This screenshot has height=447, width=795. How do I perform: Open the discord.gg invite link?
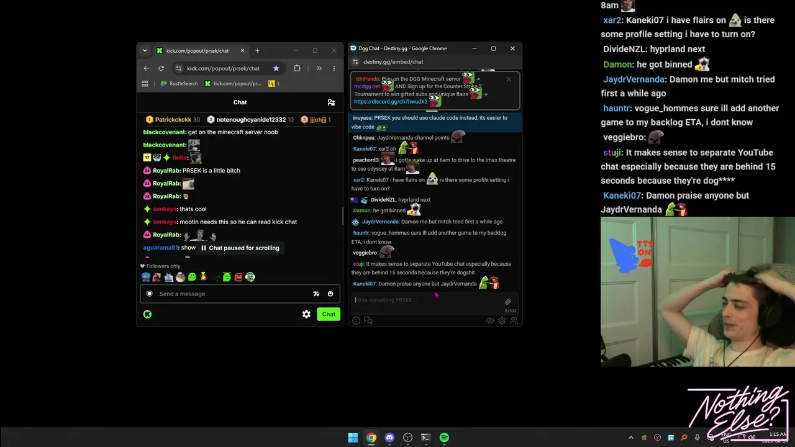point(391,102)
